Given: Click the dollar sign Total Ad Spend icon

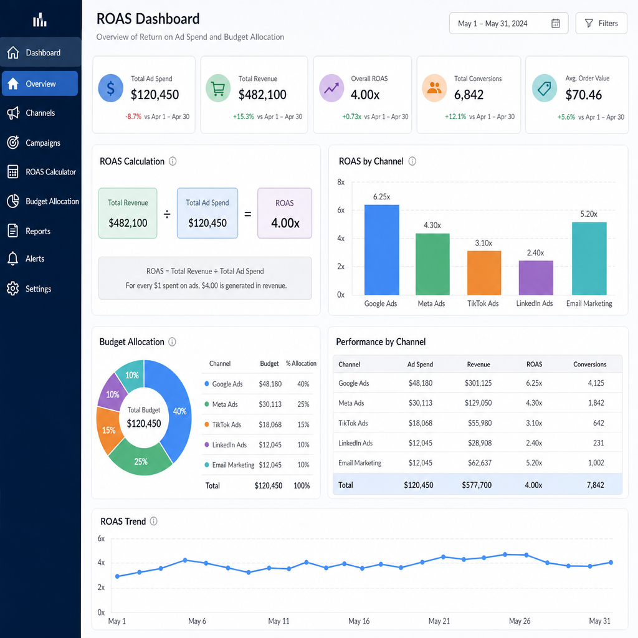Looking at the screenshot, I should point(111,88).
